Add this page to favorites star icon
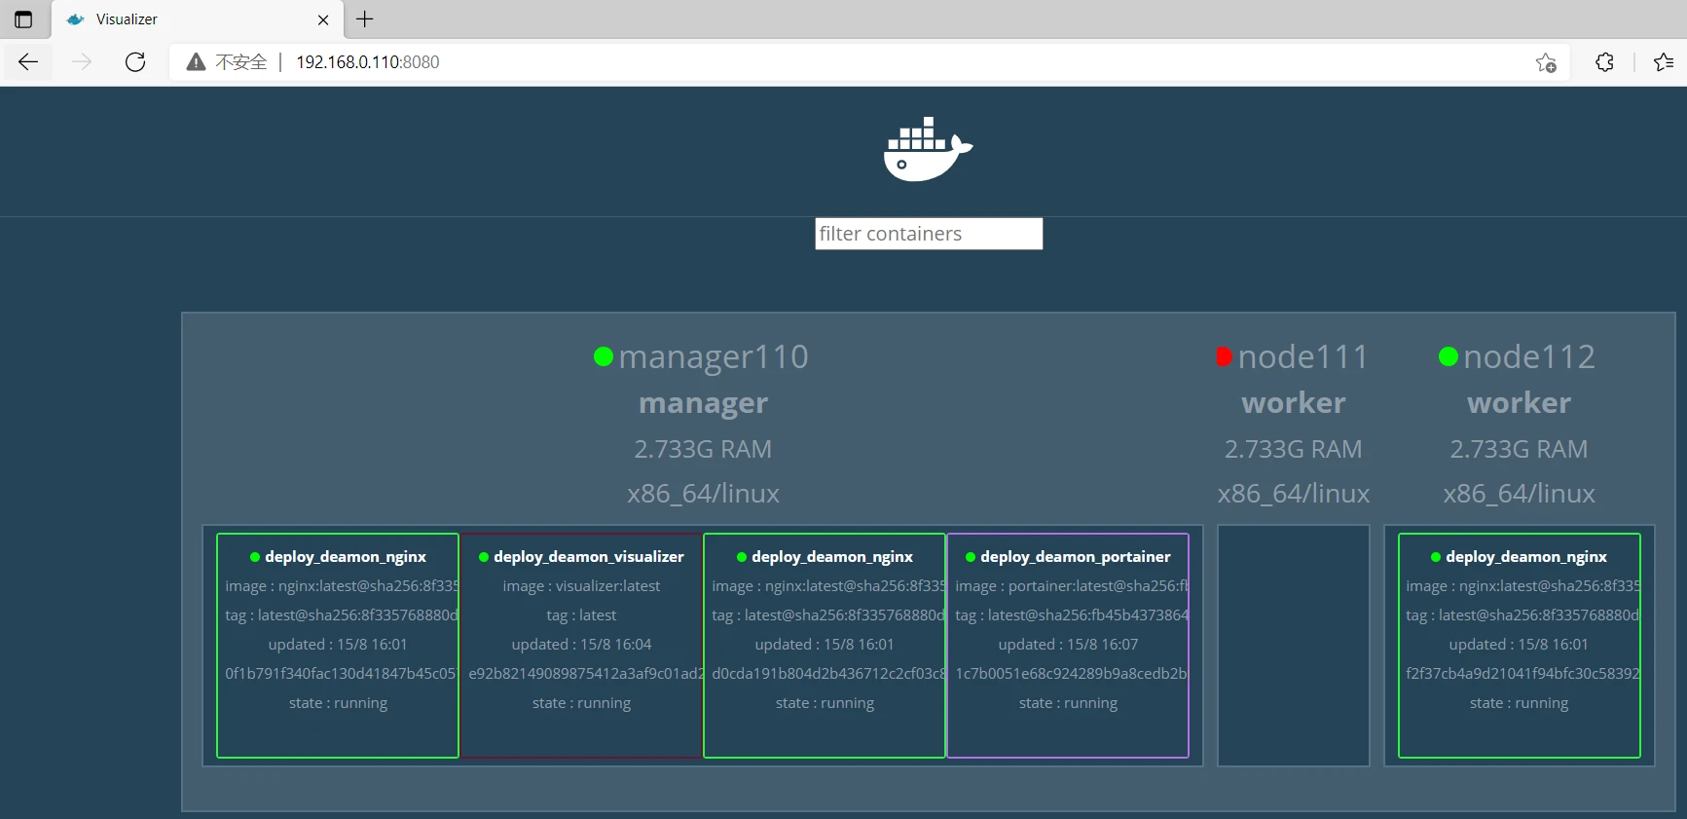The image size is (1687, 819). 1546,62
